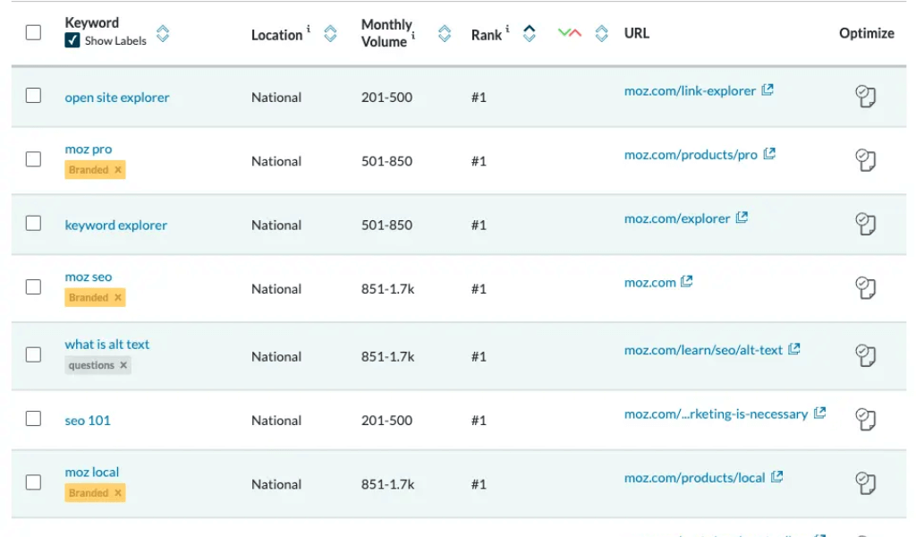The width and height of the screenshot is (916, 537).
Task: Open external link icon for moz.com/explorer
Action: [x=742, y=217]
